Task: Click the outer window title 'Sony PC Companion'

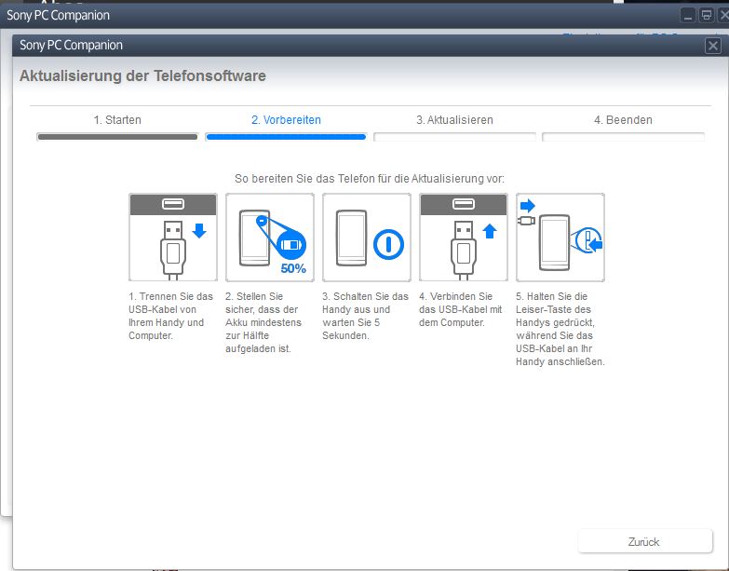Action: point(58,15)
